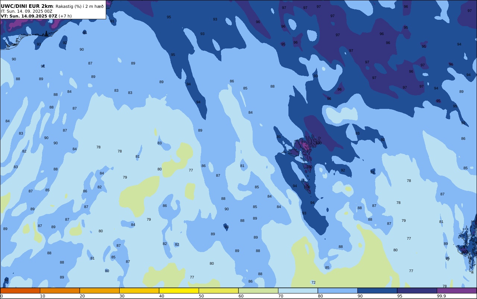
Task: Click the '50' legend scale label
Action: (x=201, y=296)
